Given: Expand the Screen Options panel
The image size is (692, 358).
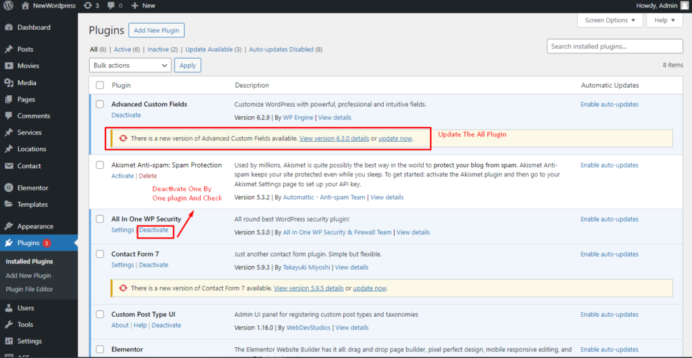Looking at the screenshot, I should click(610, 20).
